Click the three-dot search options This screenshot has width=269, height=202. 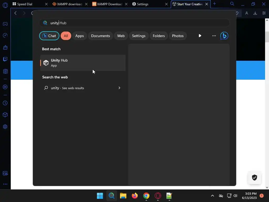click(x=214, y=36)
